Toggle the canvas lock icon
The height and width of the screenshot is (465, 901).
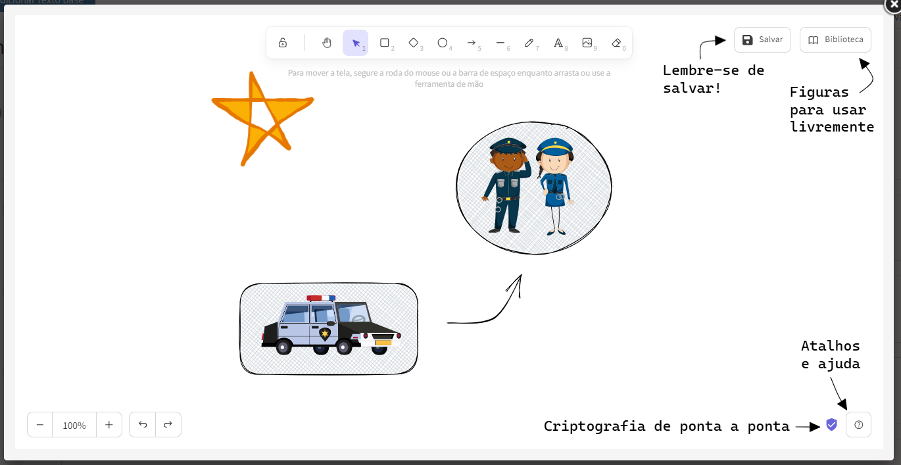pyautogui.click(x=283, y=43)
